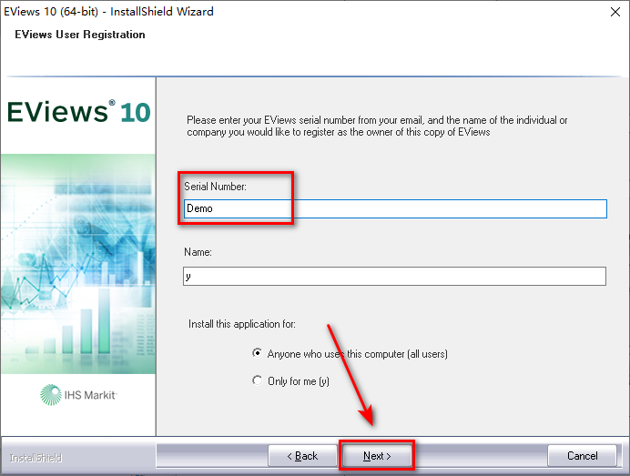Go back with the Back button
630x476 pixels.
pyautogui.click(x=302, y=455)
